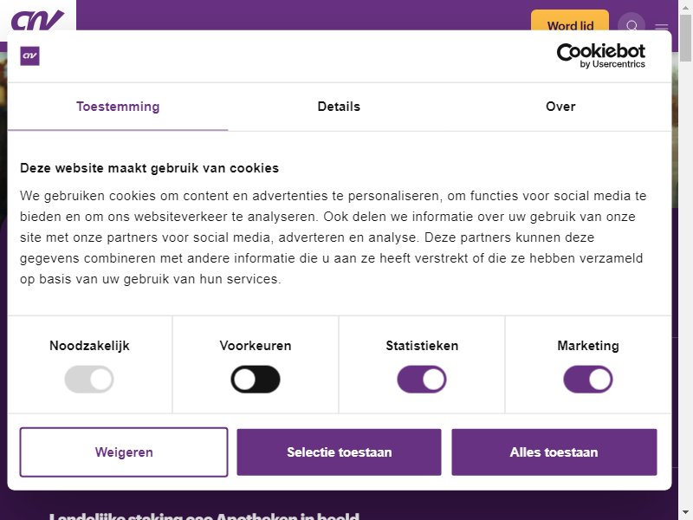Accept all with Alles toestaan
Screen dimensions: 693x520
click(x=554, y=452)
